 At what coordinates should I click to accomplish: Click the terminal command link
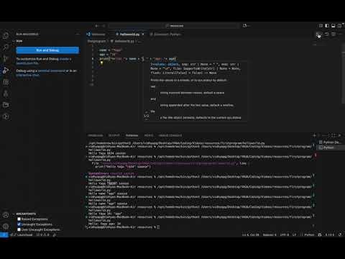[51, 71]
